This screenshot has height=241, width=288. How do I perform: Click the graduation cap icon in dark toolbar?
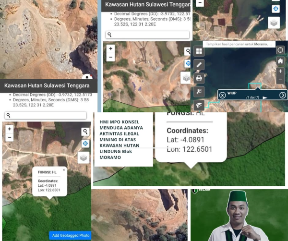coord(199,105)
